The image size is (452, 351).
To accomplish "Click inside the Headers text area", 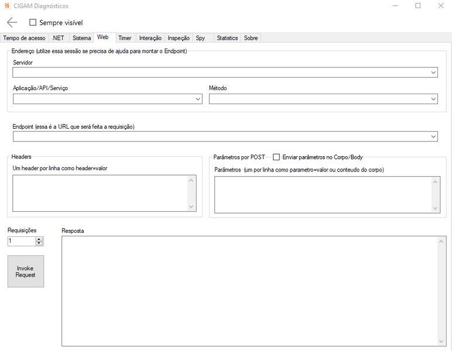I will [x=100, y=193].
